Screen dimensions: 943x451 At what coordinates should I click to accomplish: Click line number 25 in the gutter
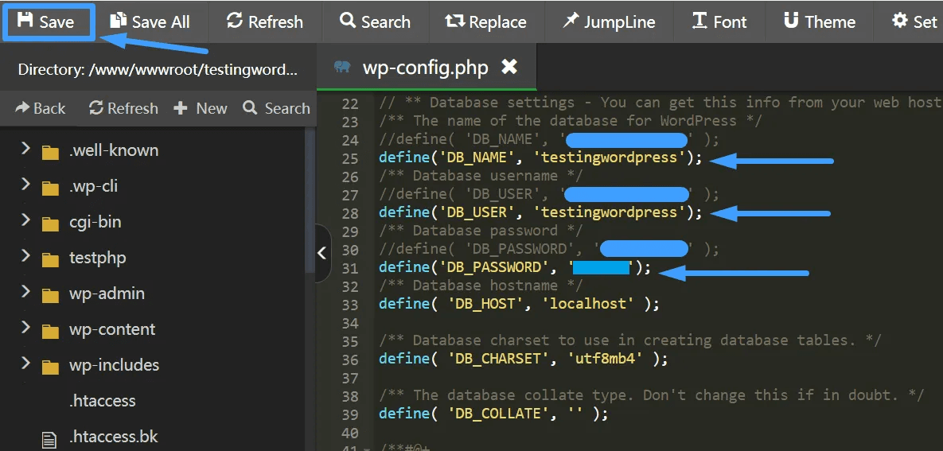349,159
